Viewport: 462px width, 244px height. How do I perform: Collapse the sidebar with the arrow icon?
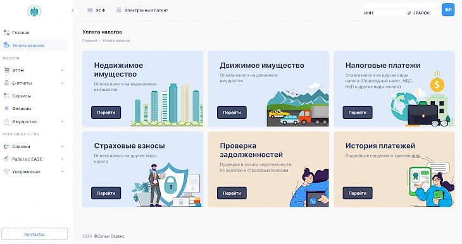point(73,10)
